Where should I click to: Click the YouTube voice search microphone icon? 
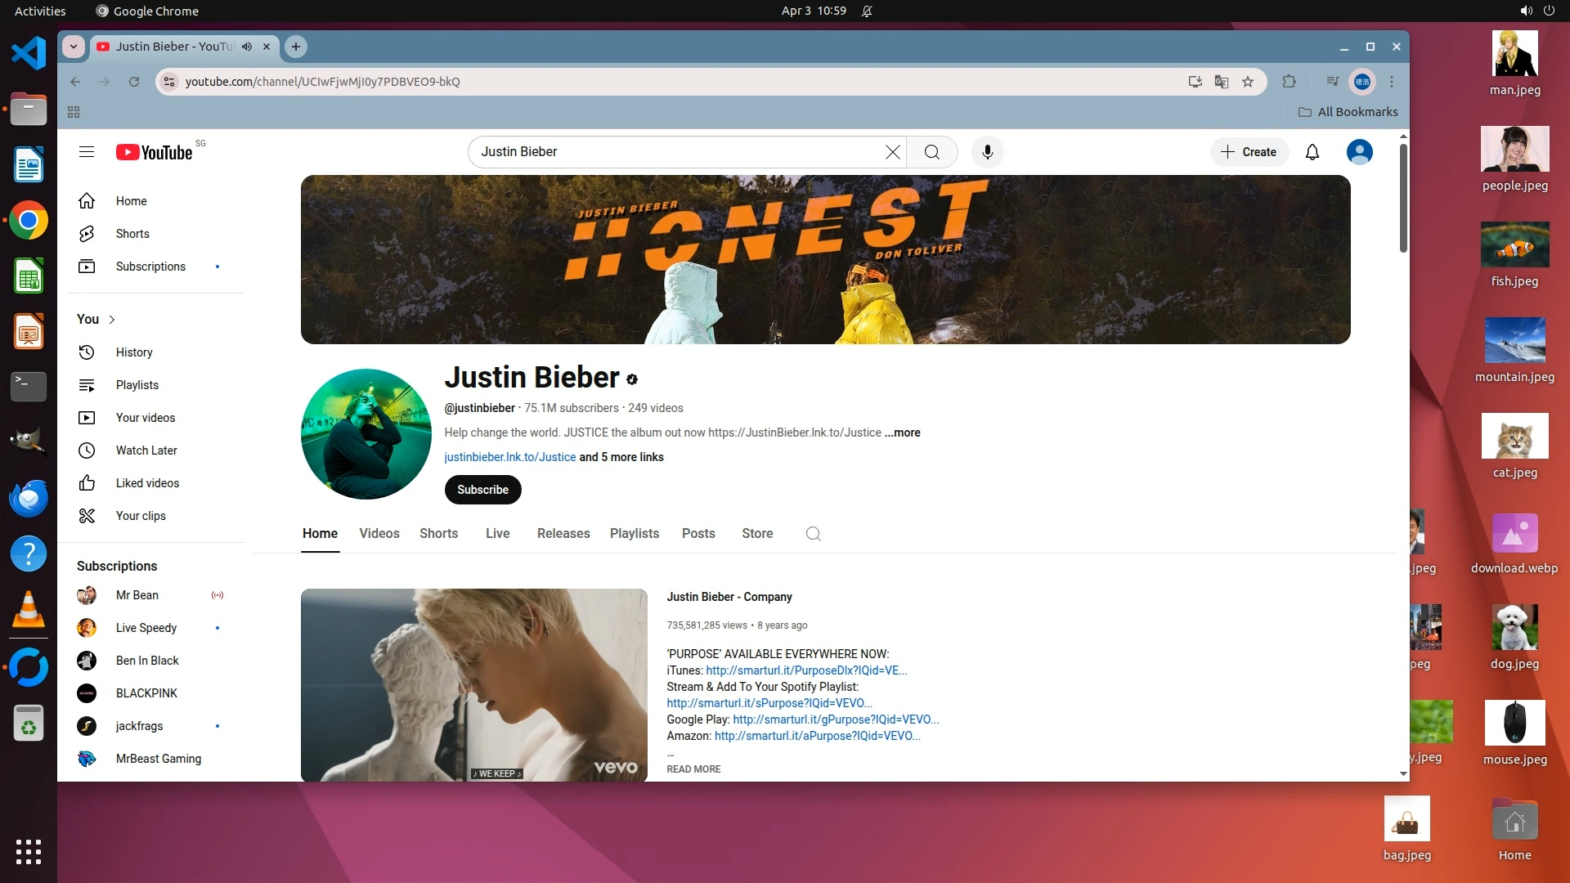pos(987,152)
